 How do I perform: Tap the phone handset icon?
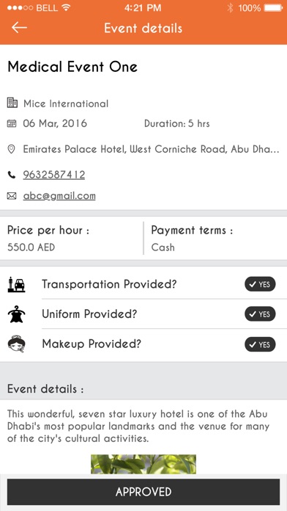[12, 175]
